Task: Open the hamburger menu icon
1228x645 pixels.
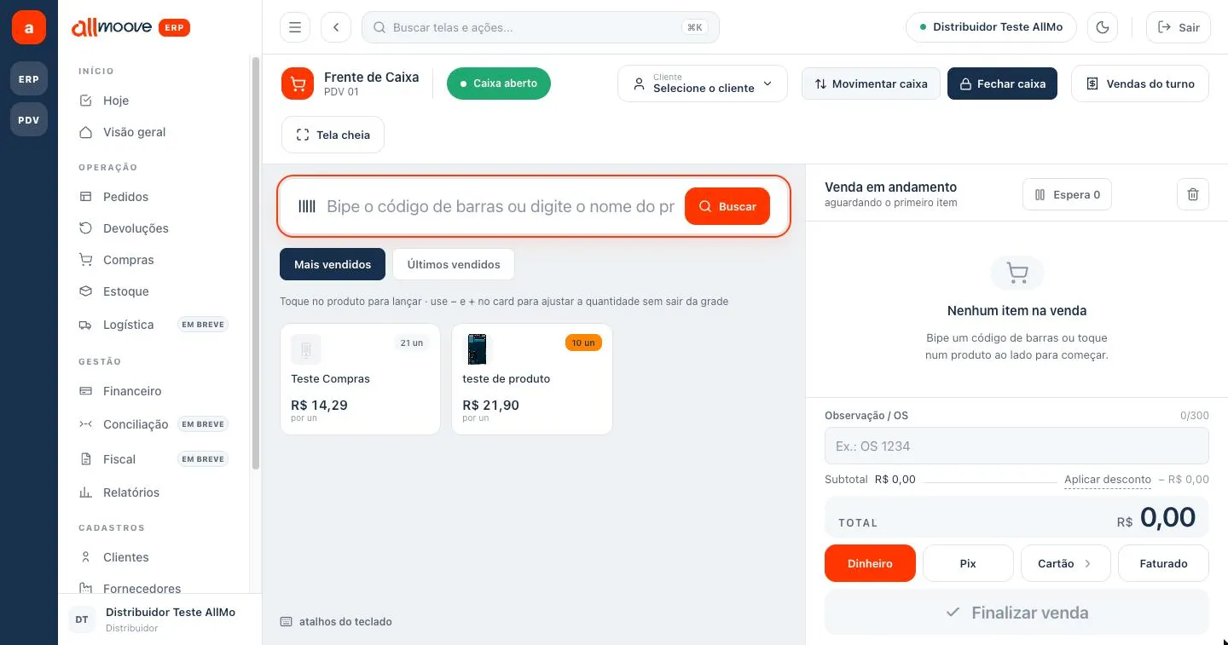Action: click(x=295, y=27)
